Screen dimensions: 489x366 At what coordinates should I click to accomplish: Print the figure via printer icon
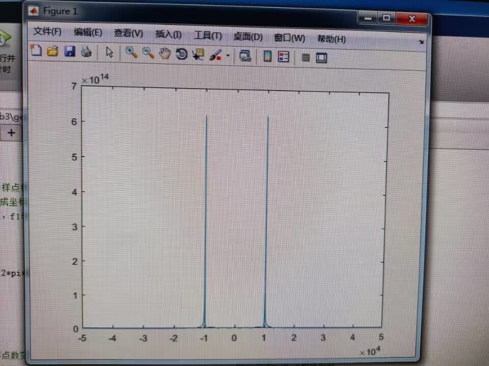(87, 51)
